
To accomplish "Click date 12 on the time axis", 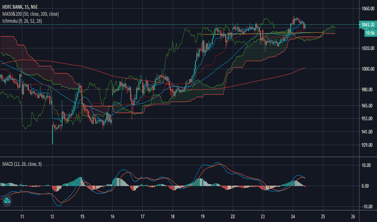I will pyautogui.click(x=52, y=216).
